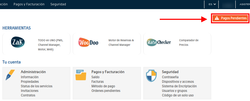The width and height of the screenshot is (250, 101).
Task: Open Dispositivos y accesos link
Action: (178, 82)
